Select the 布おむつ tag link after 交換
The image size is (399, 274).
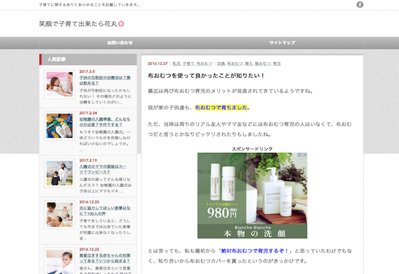pyautogui.click(x=235, y=64)
